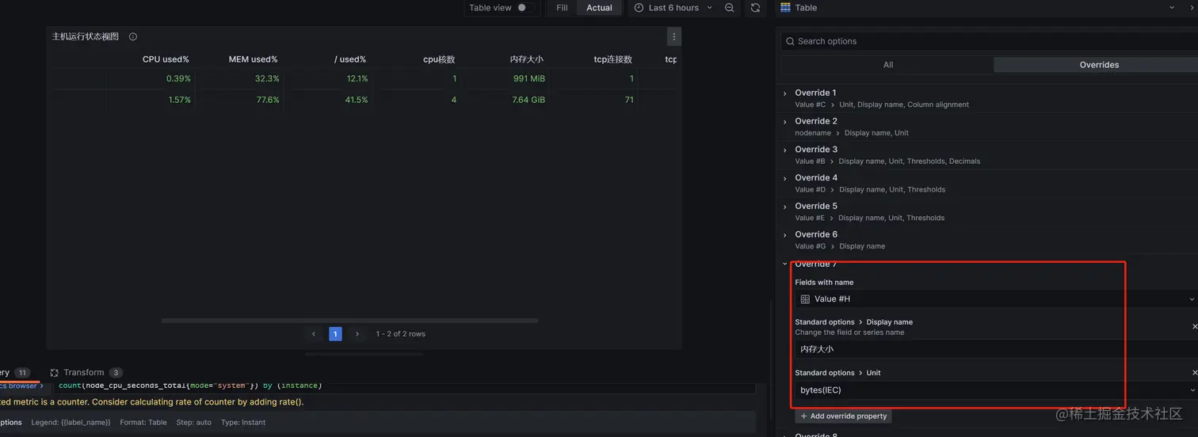
Task: Remove the Display name override property
Action: pyautogui.click(x=1195, y=326)
